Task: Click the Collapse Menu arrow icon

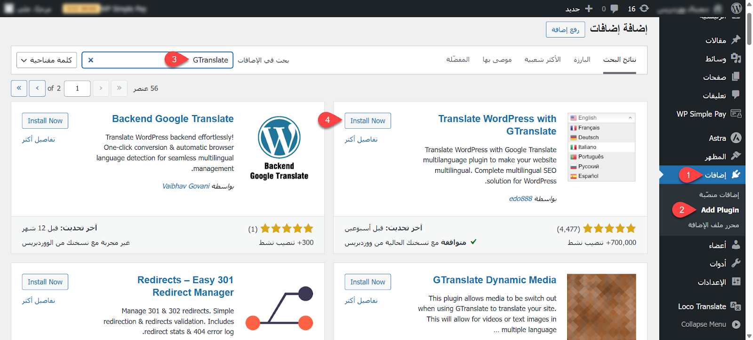Action: (x=736, y=325)
